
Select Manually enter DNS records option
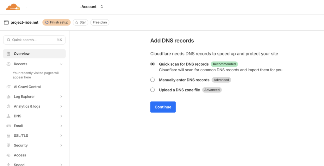point(153,80)
